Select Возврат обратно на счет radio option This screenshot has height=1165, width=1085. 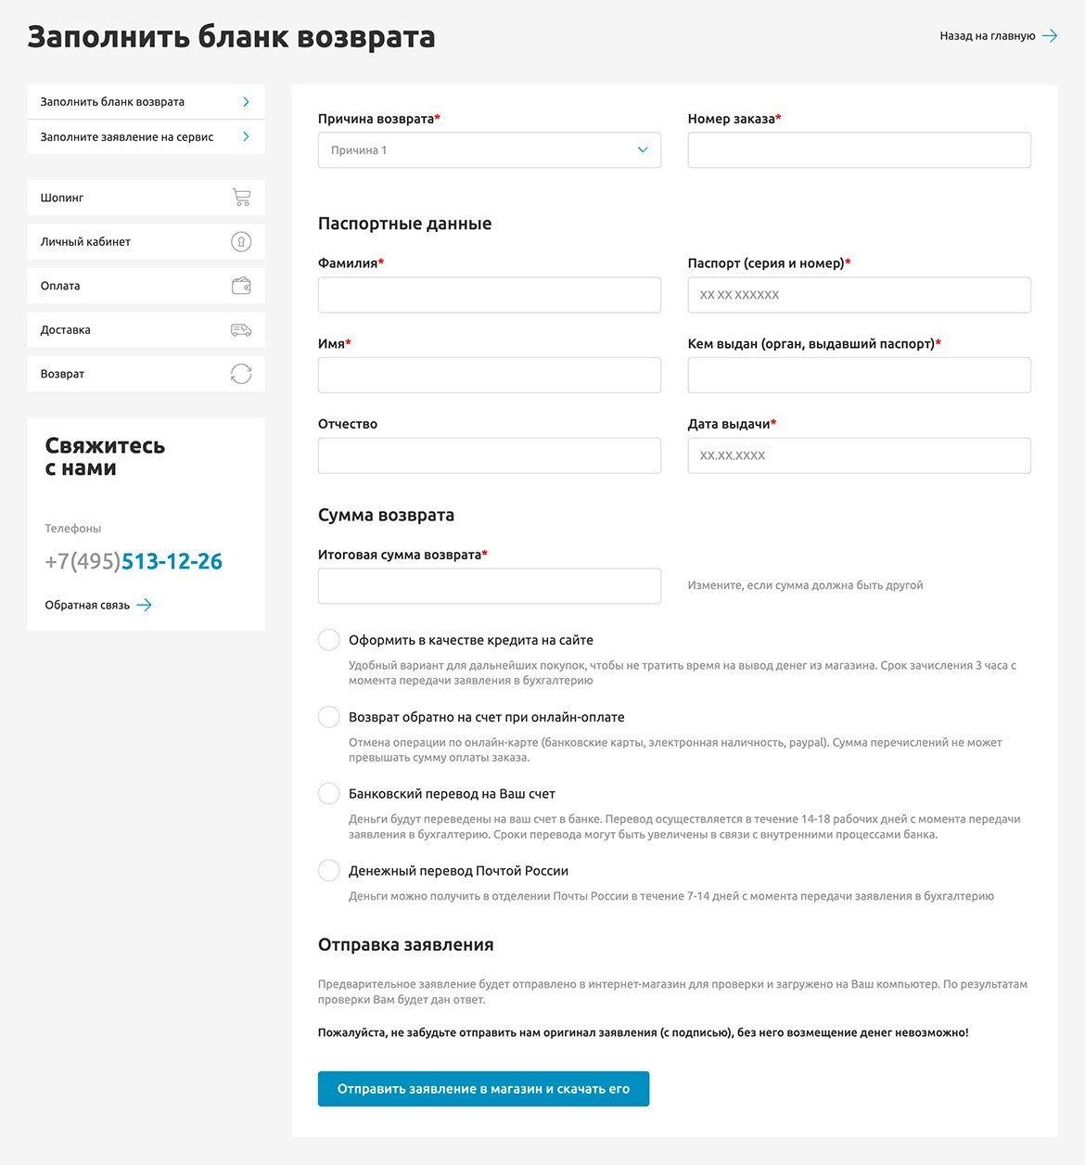[x=329, y=717]
